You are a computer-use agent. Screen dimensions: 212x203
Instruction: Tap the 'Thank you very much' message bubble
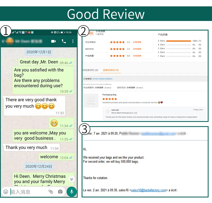coord(26,148)
